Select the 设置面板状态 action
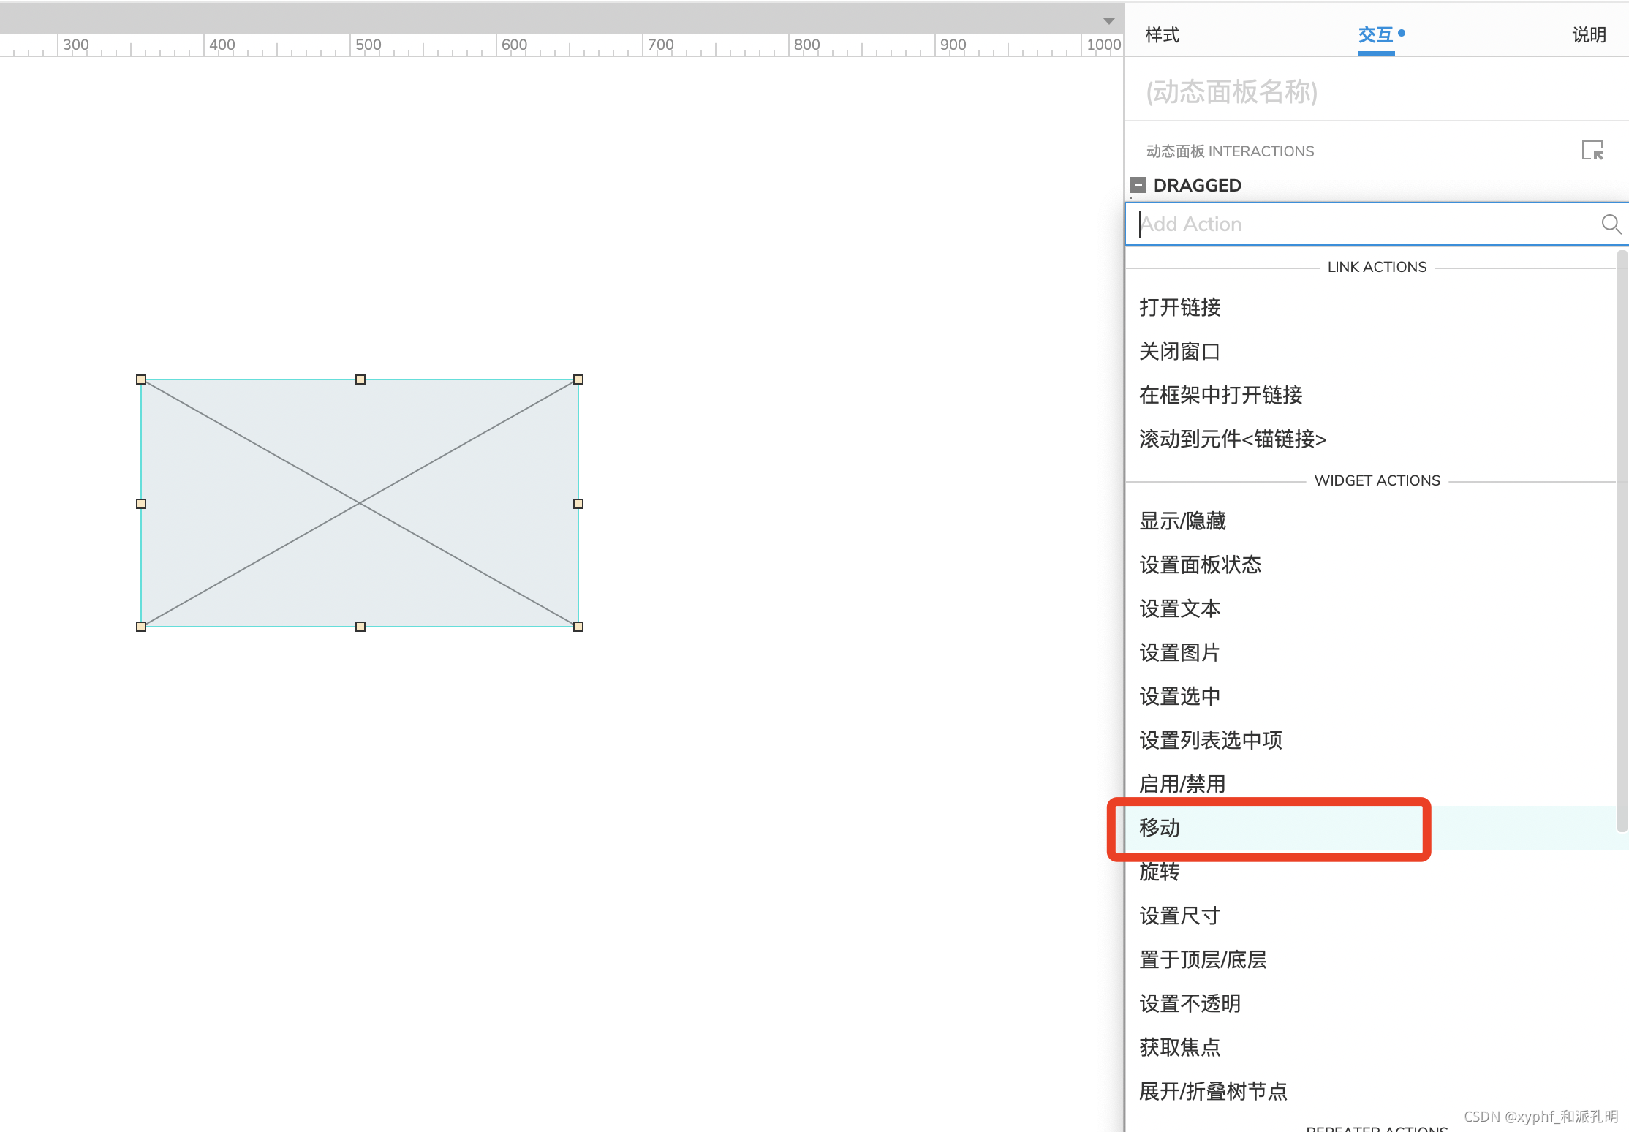The image size is (1629, 1132). tap(1371, 565)
